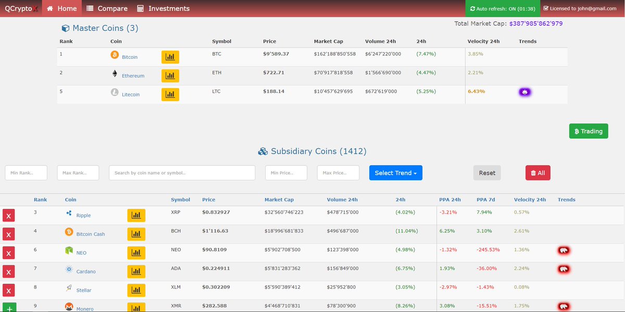Open the Ripple chart button

coord(136,215)
